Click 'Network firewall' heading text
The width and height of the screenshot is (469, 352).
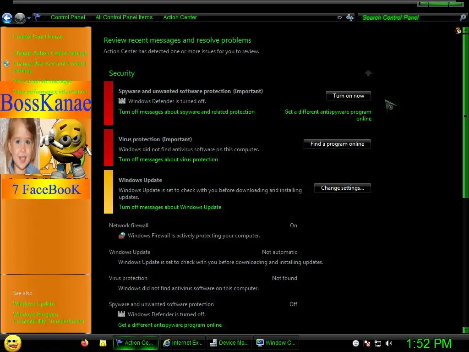tap(129, 225)
